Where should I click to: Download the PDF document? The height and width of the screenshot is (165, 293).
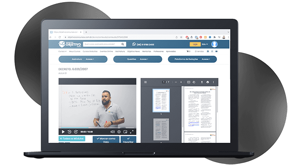(x=202, y=82)
